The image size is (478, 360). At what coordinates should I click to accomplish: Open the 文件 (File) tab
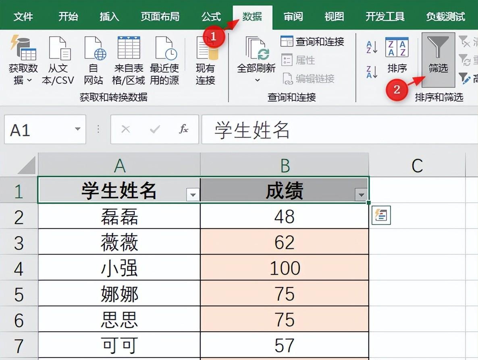23,17
